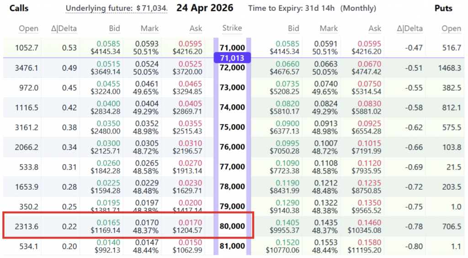Click the Puts side Delta column header

pyautogui.click(x=410, y=29)
